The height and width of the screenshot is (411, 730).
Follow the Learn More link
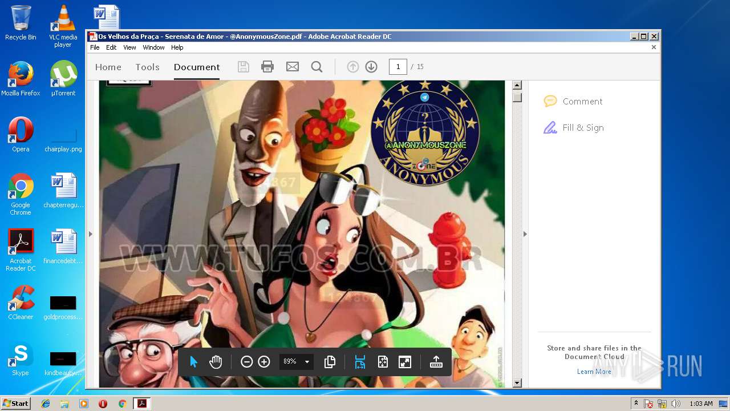click(594, 372)
